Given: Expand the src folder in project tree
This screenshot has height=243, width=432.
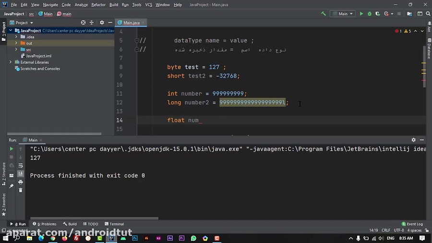Looking at the screenshot, I should tap(16, 49).
